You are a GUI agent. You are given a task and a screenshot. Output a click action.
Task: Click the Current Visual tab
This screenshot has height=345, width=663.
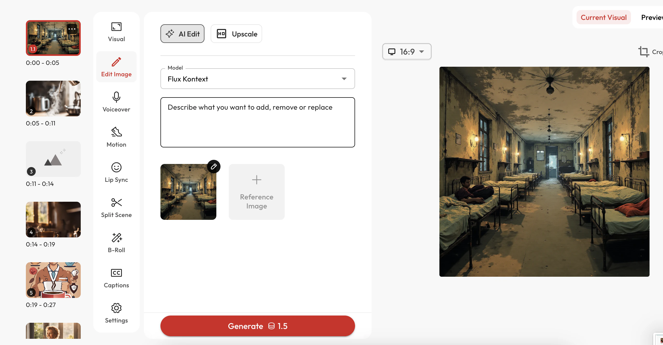point(603,18)
